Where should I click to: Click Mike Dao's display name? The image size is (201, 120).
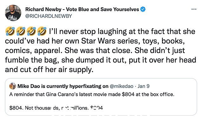pyautogui.click(x=63, y=86)
